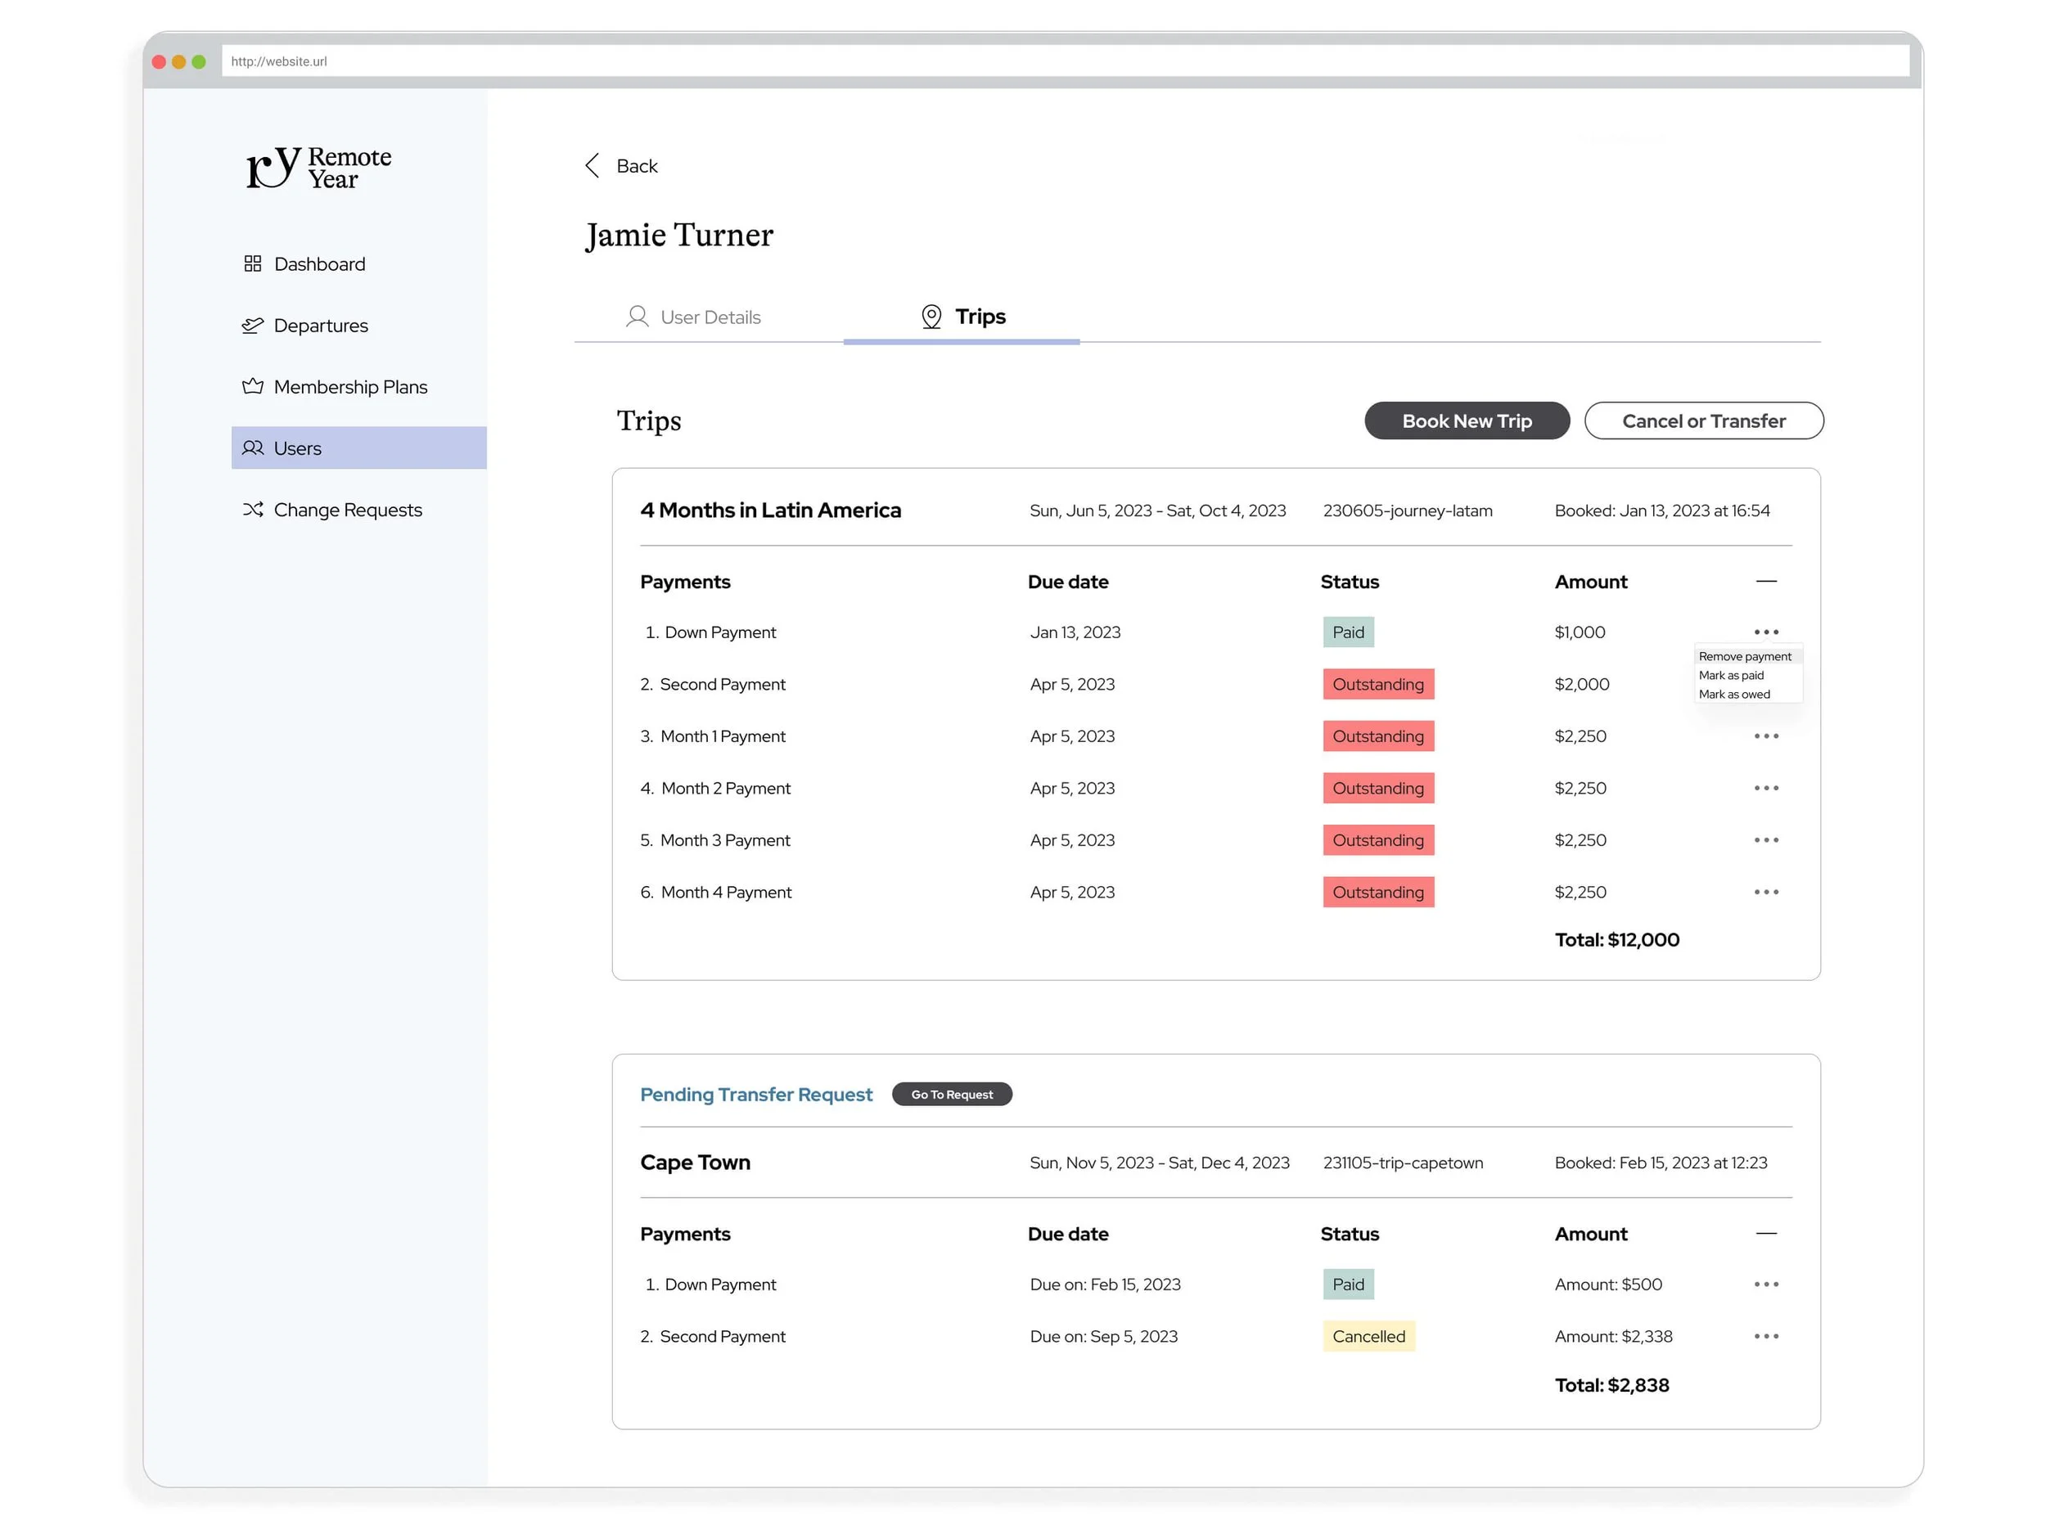
Task: Click the Departures plane icon
Action: [253, 326]
